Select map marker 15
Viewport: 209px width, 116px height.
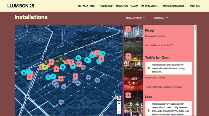[101, 59]
